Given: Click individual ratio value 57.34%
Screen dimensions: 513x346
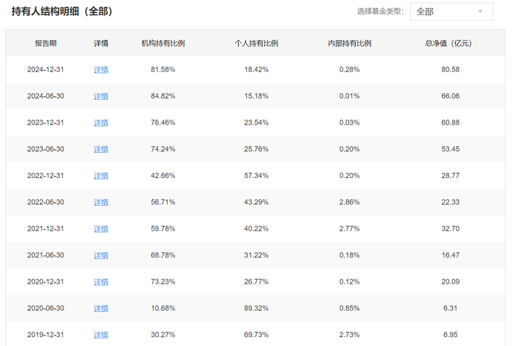Looking at the screenshot, I should coord(256,176).
